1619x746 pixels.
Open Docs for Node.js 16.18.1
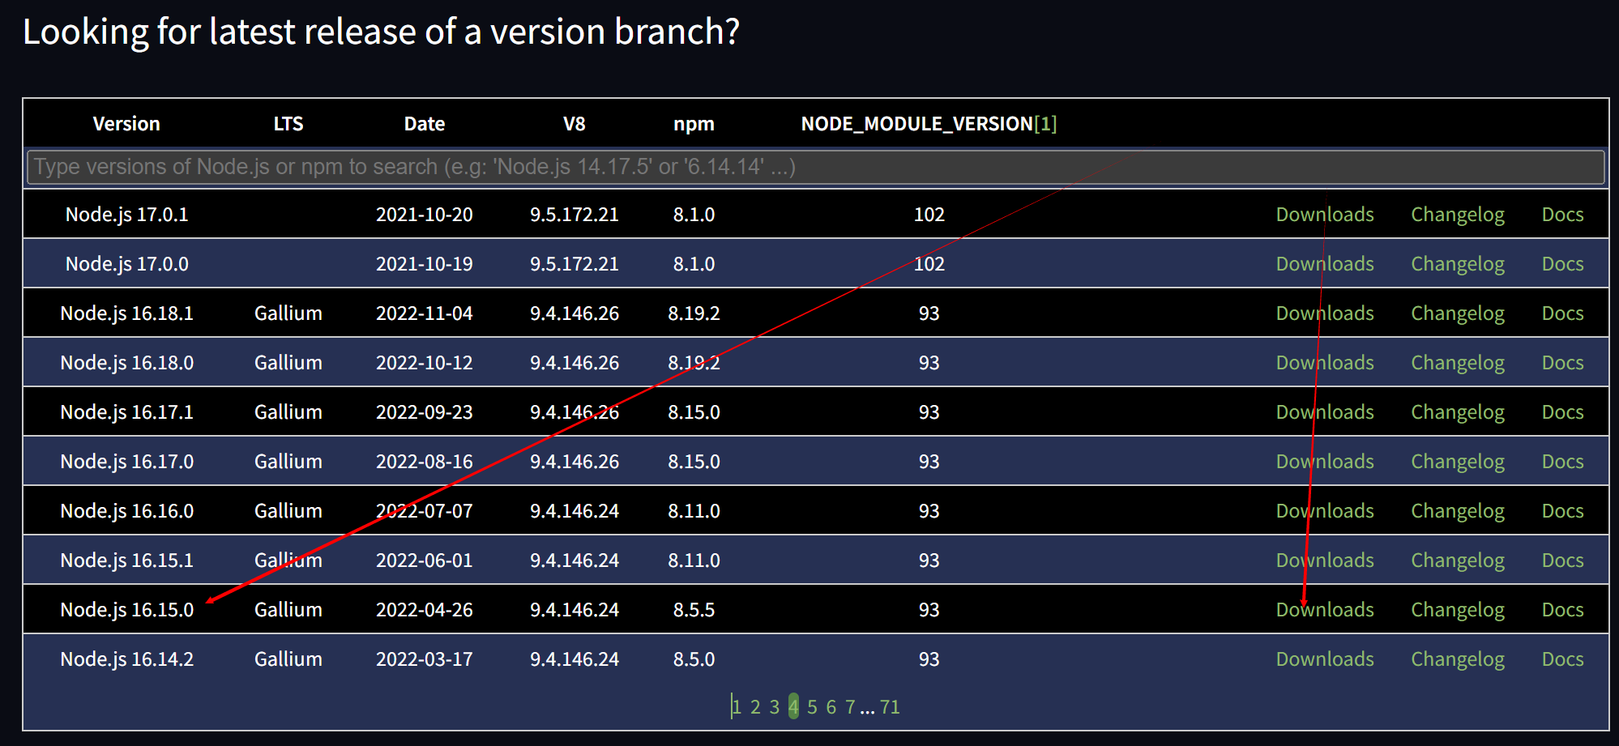coord(1562,313)
